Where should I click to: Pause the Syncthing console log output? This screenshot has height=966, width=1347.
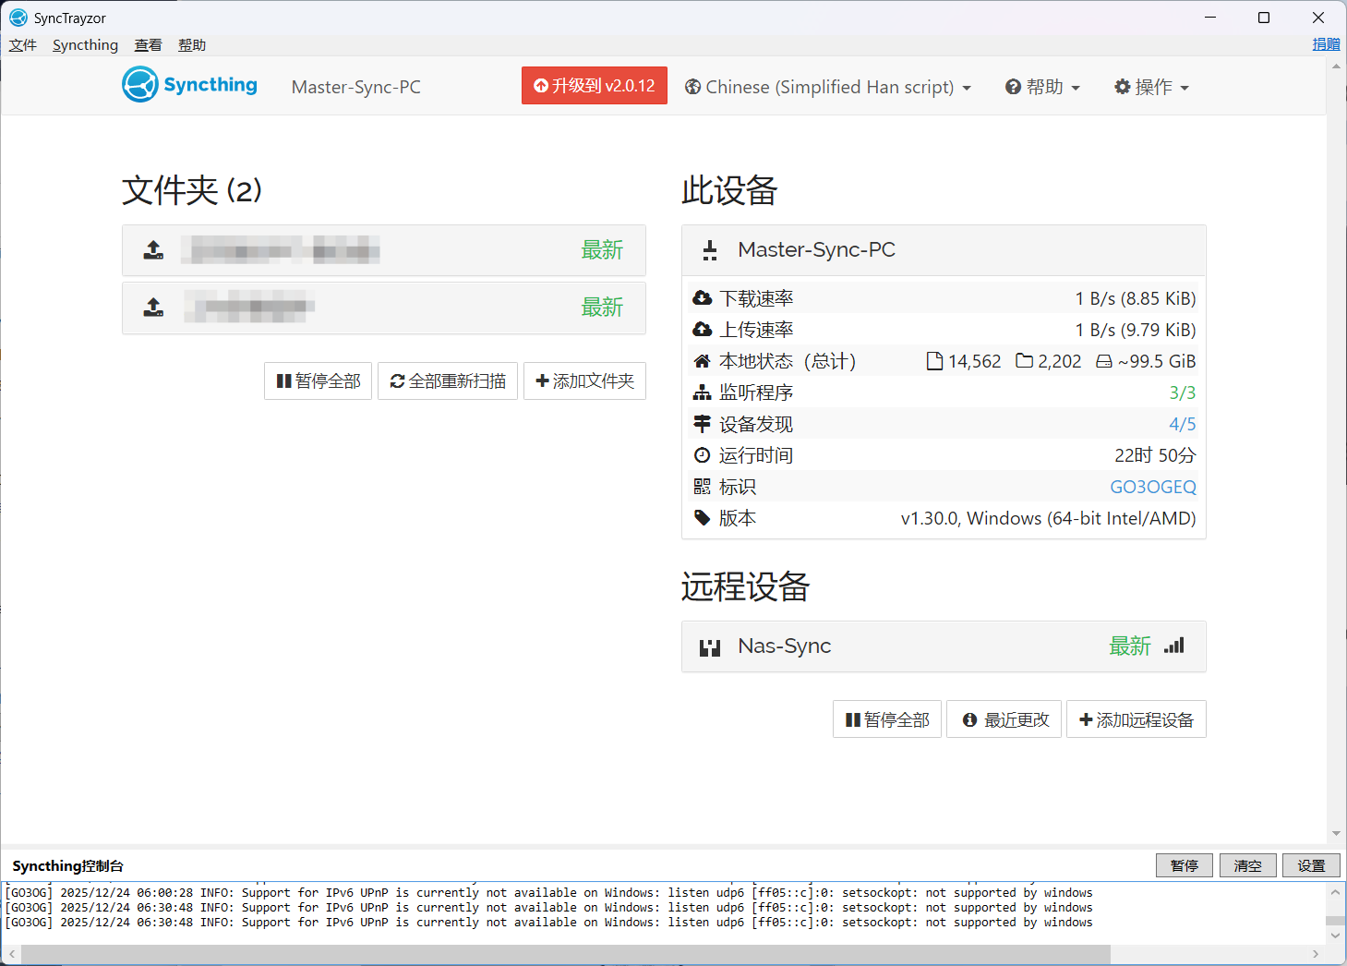coord(1184,865)
